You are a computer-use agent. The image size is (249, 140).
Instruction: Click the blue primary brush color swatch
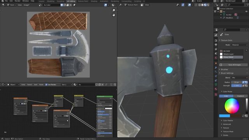pos(224,116)
